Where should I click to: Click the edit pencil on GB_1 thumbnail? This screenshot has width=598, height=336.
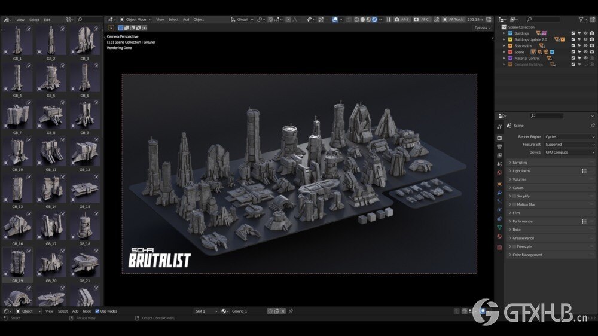pyautogui.click(x=29, y=29)
